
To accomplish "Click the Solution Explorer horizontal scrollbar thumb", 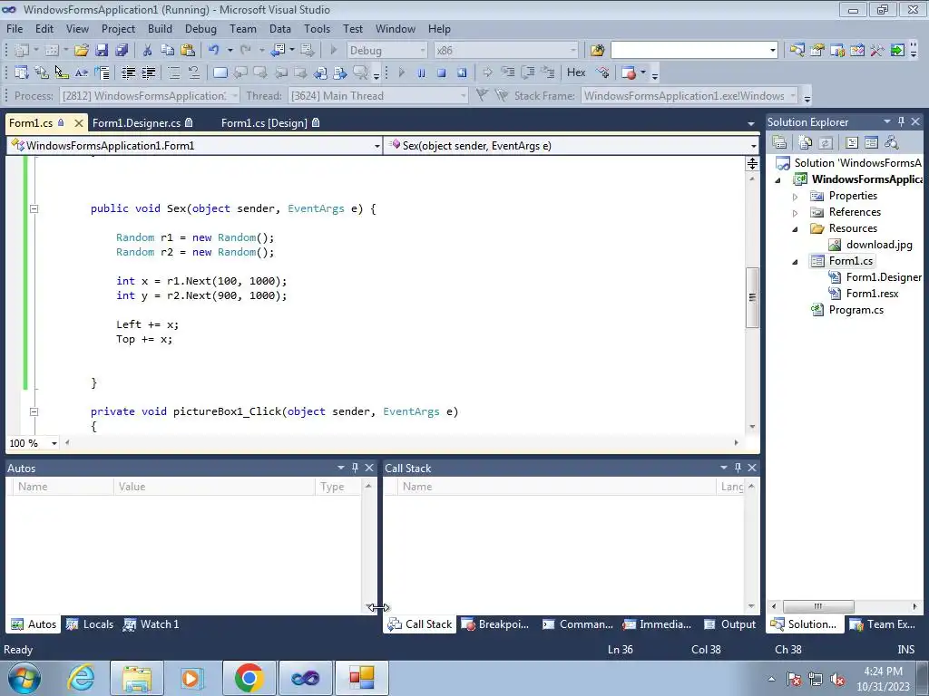I will [818, 606].
